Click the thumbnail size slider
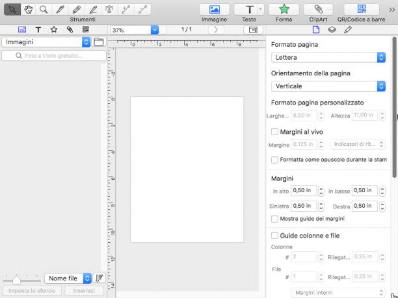398x298 pixels. [22, 279]
